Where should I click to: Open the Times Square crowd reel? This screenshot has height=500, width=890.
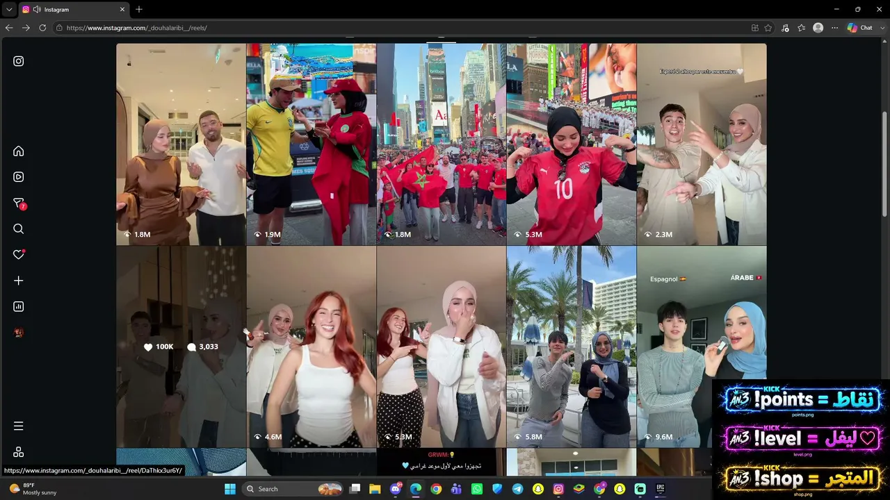(442, 144)
